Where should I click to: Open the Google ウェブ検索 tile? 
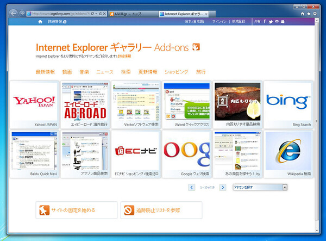(187, 154)
